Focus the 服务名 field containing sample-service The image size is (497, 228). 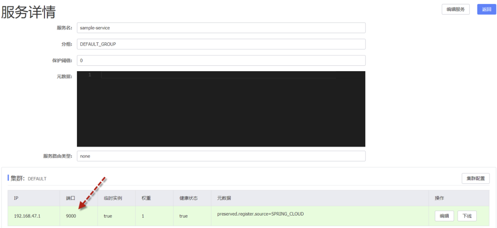pos(221,28)
